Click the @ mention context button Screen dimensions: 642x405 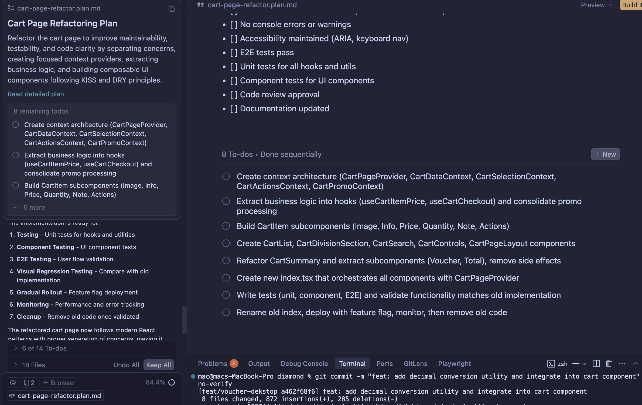tap(13, 382)
